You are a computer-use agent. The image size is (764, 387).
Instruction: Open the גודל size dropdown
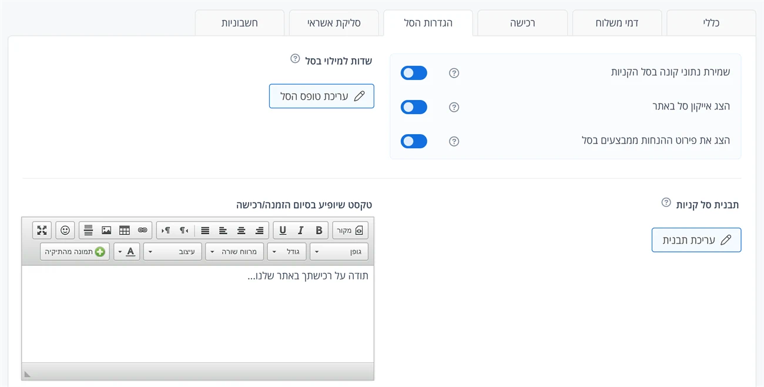287,252
